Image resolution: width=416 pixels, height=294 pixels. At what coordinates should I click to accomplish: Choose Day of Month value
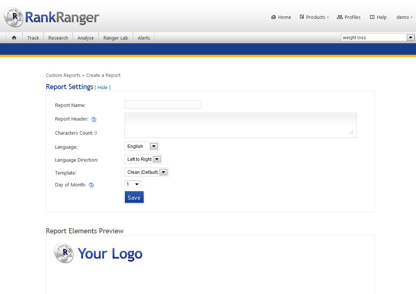[x=133, y=184]
